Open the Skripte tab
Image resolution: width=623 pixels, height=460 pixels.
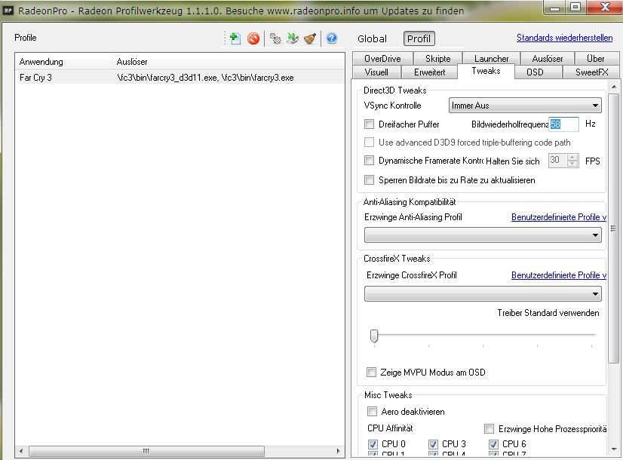click(x=437, y=58)
